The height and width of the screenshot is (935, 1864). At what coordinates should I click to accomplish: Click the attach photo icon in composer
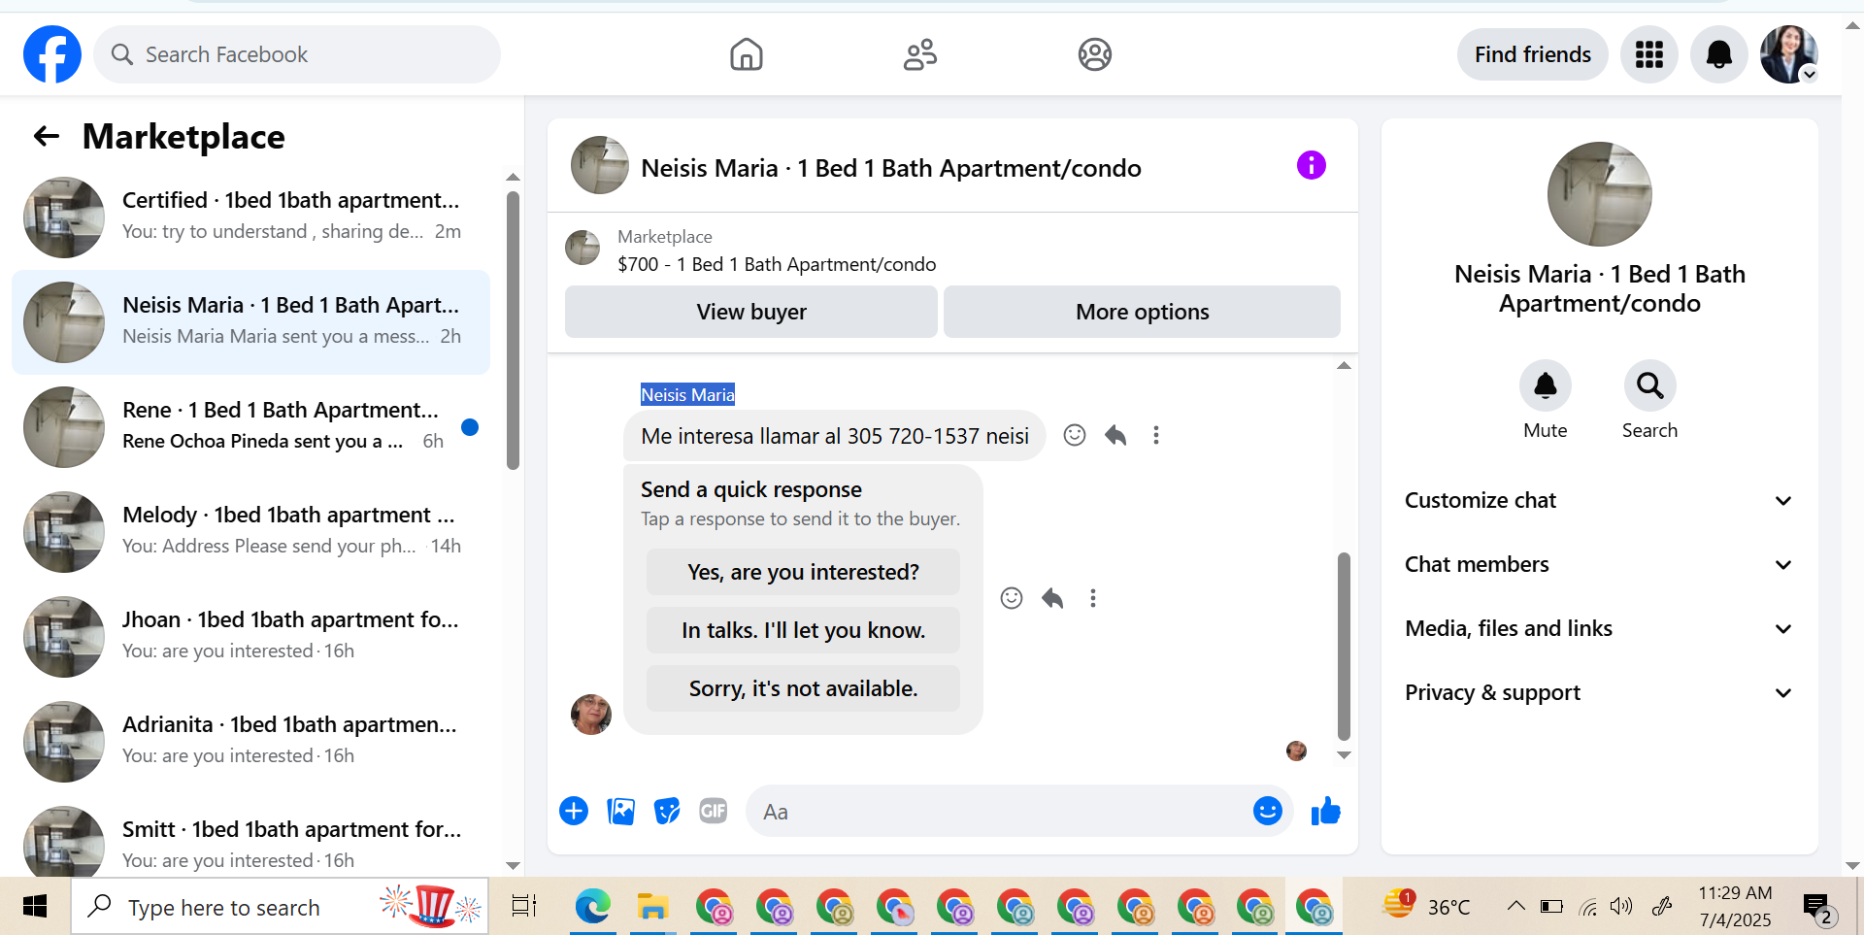620,811
